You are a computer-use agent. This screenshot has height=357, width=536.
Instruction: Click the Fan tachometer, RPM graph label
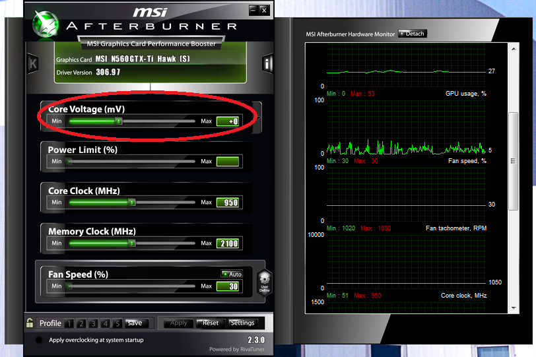pyautogui.click(x=456, y=228)
